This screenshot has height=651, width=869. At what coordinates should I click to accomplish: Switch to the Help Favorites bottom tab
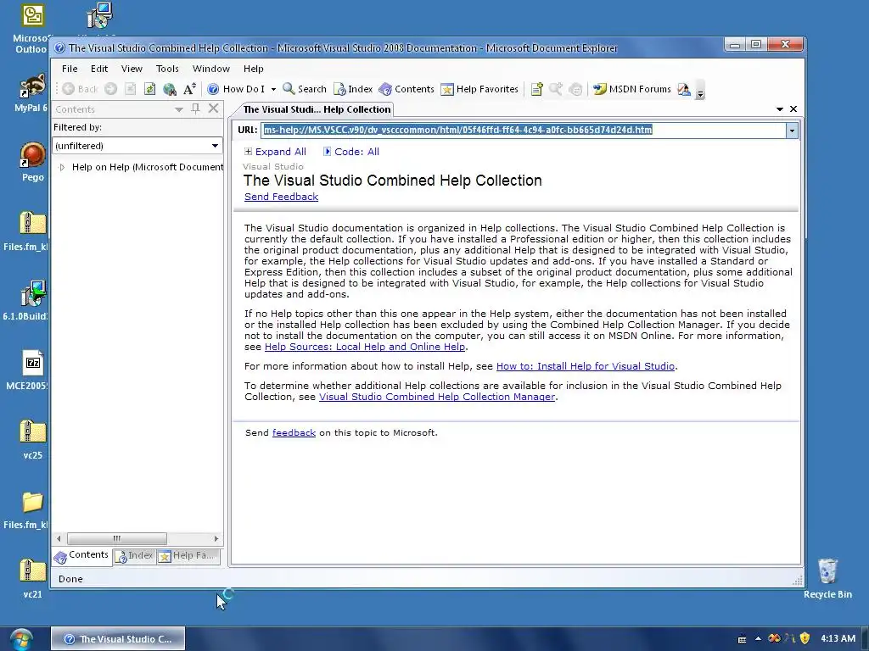[x=188, y=556]
